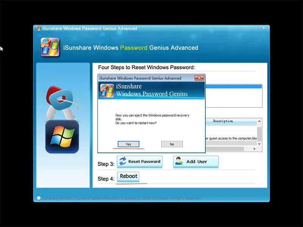Click Yes to restart now
Viewport: 303px width, 227px height.
(x=128, y=144)
